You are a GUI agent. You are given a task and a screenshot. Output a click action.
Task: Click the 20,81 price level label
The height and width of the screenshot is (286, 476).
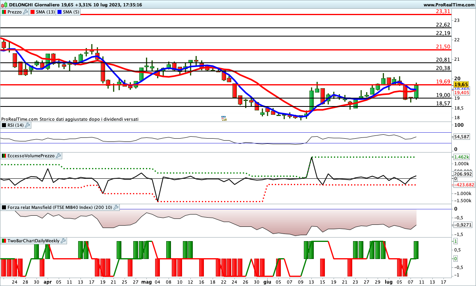(443, 60)
